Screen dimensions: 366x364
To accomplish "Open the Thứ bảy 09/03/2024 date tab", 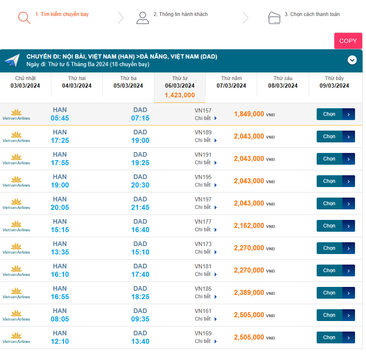I will [x=334, y=82].
